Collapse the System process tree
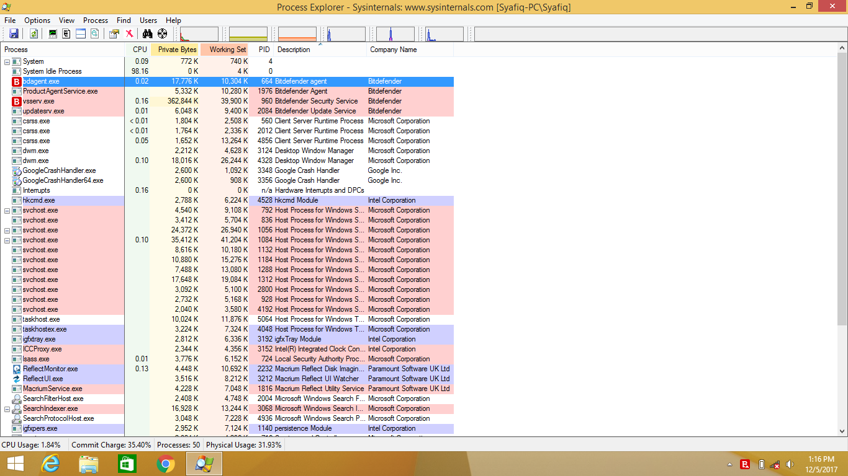The height and width of the screenshot is (476, 848). [7, 62]
